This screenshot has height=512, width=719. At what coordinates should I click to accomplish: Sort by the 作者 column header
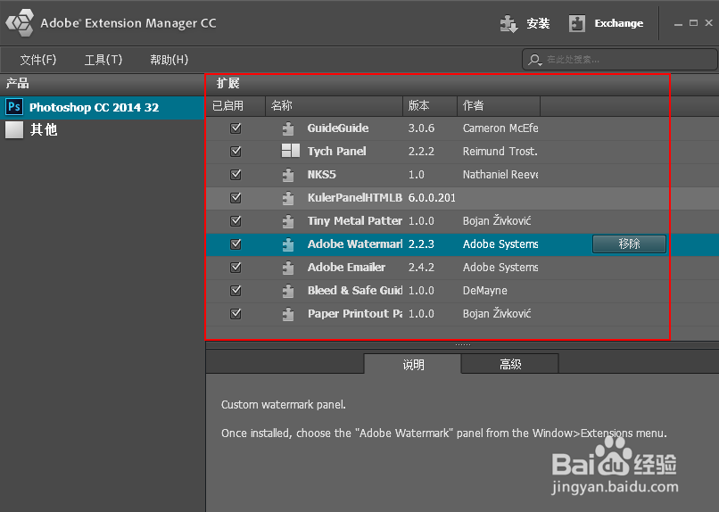pos(499,106)
